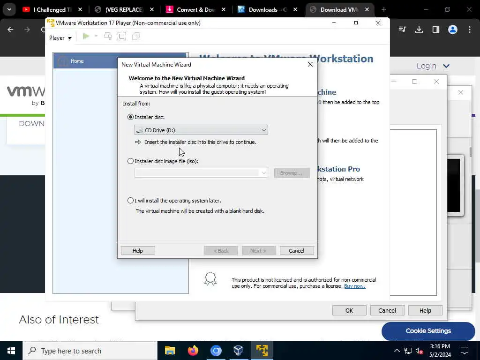Click Help in the background dialog
The image size is (480, 360).
coord(425,310)
